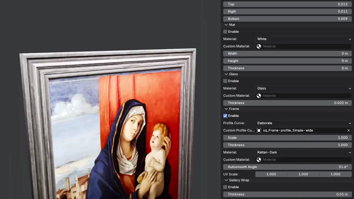Enable the Glass checkbox
The image size is (354, 199).
[225, 81]
